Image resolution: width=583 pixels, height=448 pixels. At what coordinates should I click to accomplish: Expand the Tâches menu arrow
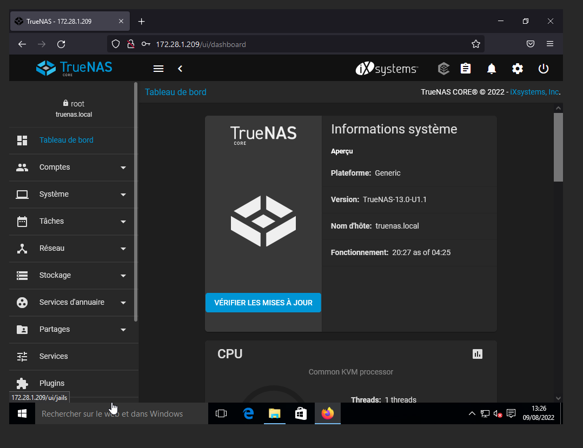click(x=123, y=222)
